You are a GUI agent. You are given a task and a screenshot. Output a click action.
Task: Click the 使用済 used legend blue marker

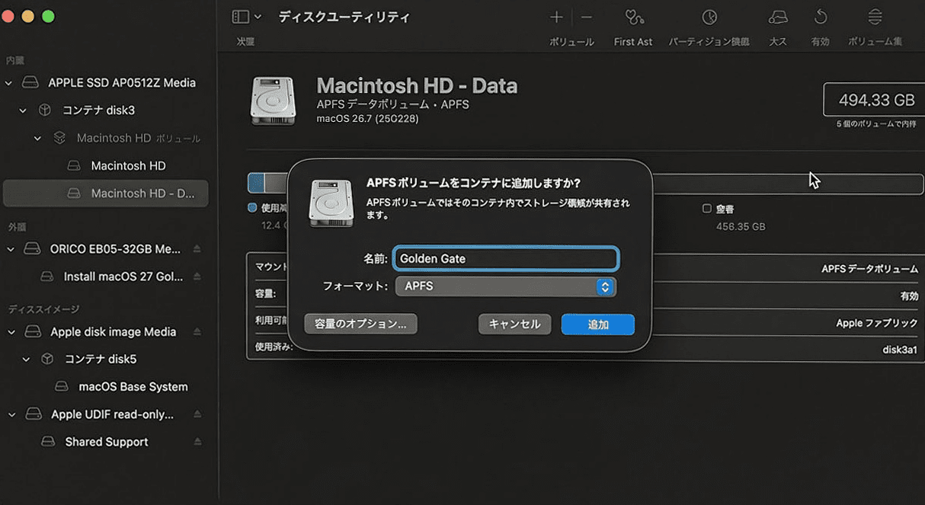pyautogui.click(x=252, y=207)
